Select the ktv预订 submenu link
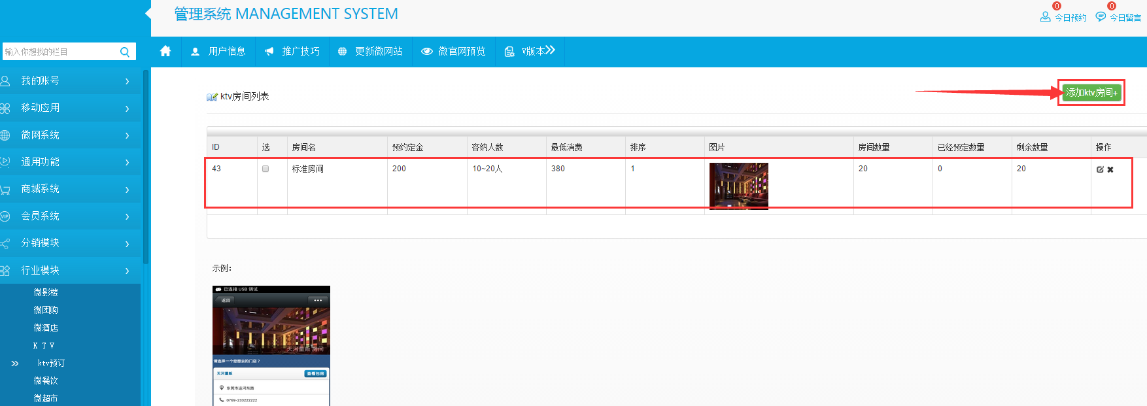 (51, 363)
